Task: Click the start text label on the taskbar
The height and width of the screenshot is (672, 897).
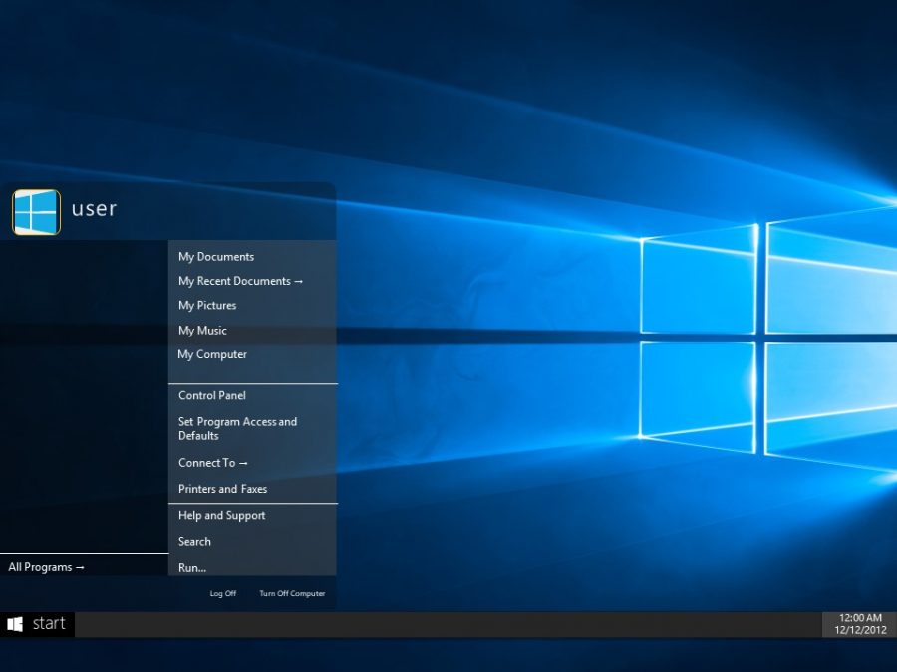Action: pyautogui.click(x=49, y=623)
